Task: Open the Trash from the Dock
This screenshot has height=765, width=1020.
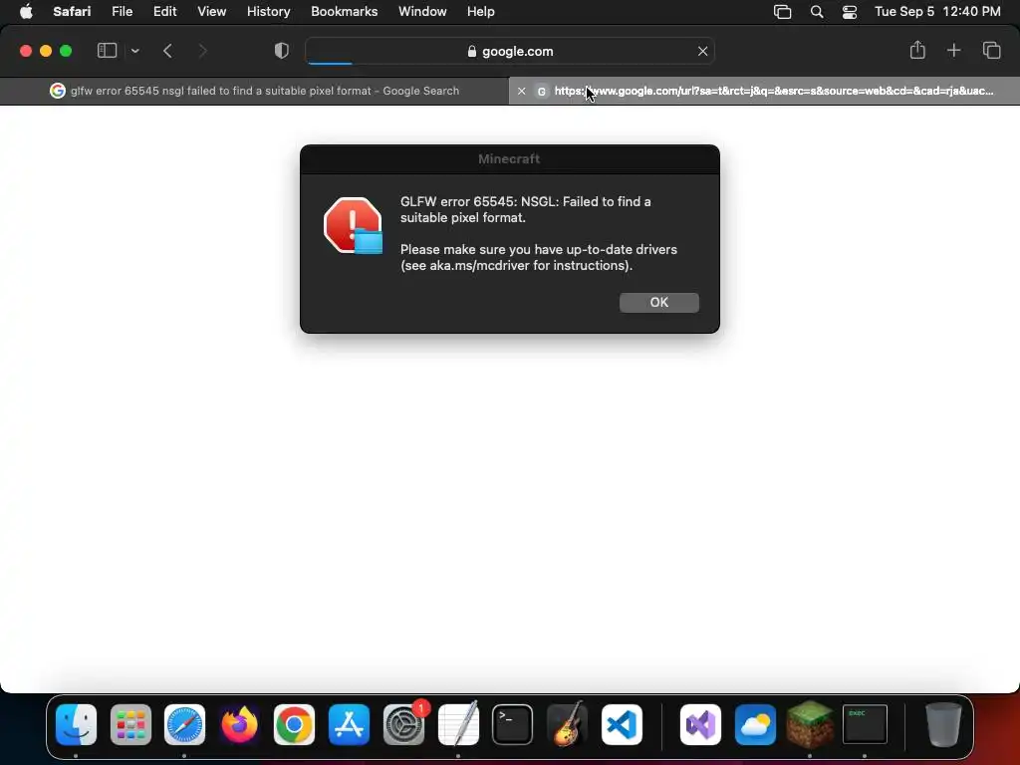Action: click(x=943, y=724)
